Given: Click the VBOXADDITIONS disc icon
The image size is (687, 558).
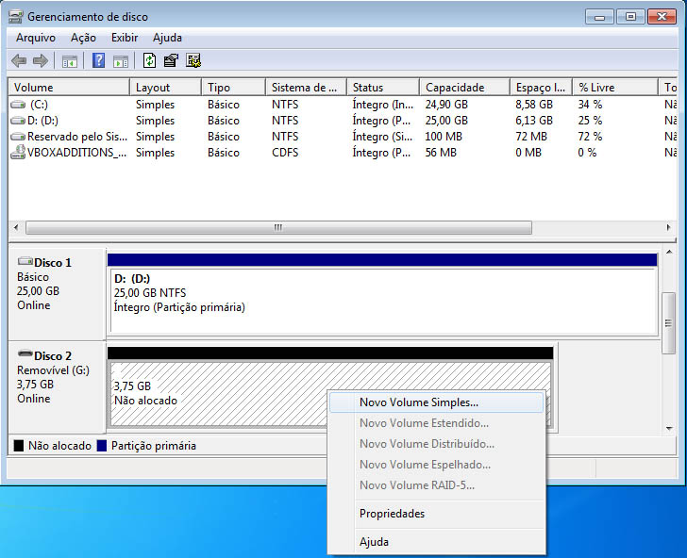Looking at the screenshot, I should click(x=18, y=153).
